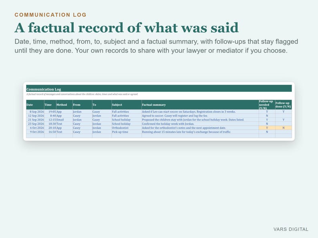The height and width of the screenshot is (238, 318).
Task: Click the From column header
Action: click(83, 105)
